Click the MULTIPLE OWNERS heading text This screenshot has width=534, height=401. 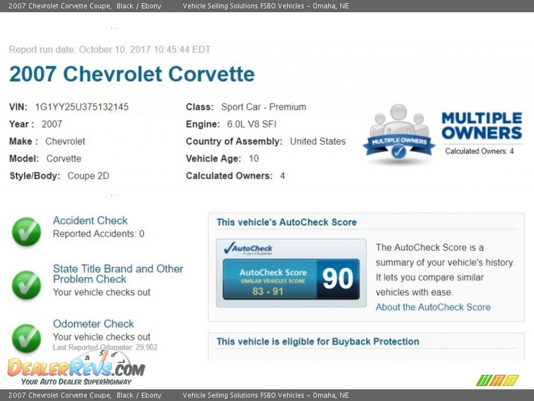(x=482, y=125)
